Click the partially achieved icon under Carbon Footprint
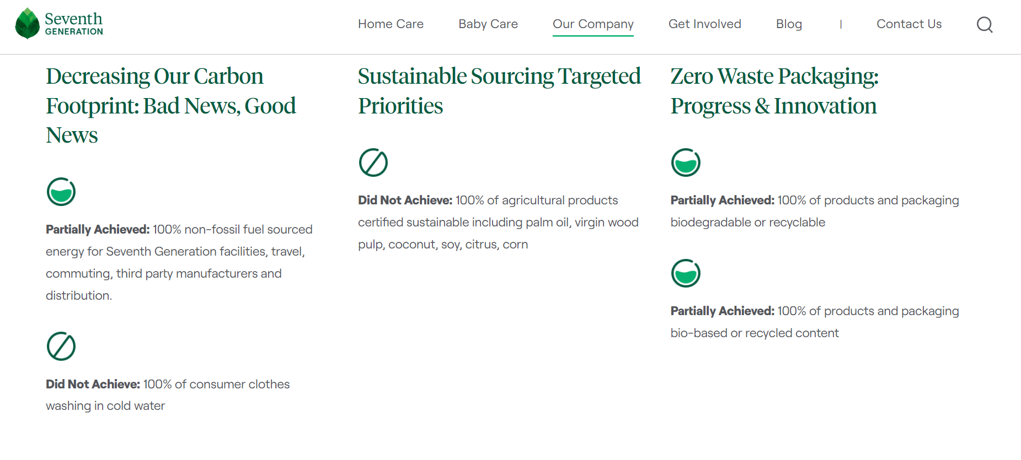 [x=61, y=192]
